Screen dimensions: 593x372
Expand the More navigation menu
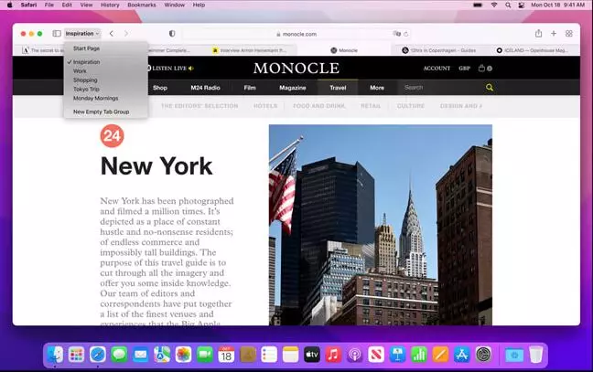pyautogui.click(x=377, y=88)
